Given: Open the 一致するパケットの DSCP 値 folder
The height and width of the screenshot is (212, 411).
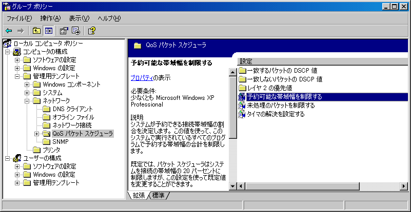Looking at the screenshot, I should [x=278, y=70].
